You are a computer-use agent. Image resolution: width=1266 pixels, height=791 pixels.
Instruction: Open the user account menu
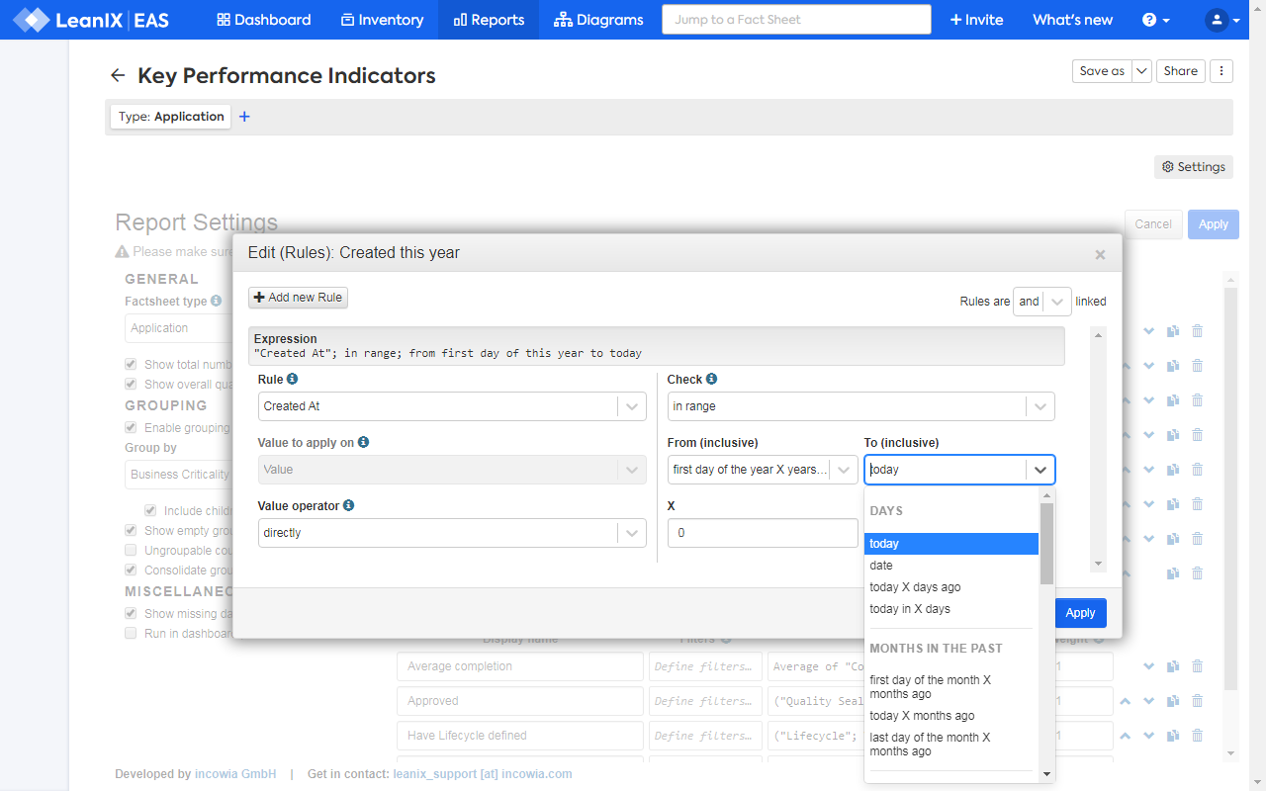[1222, 20]
